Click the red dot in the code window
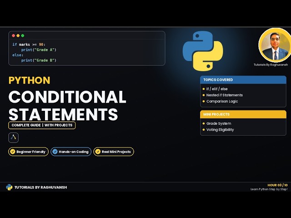The image size is (291, 218). click(x=13, y=35)
